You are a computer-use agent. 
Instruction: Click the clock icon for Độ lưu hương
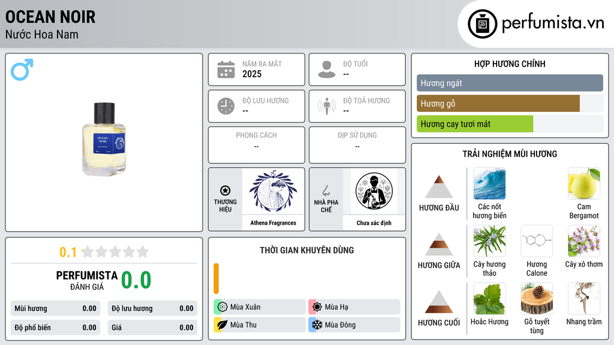(x=226, y=106)
